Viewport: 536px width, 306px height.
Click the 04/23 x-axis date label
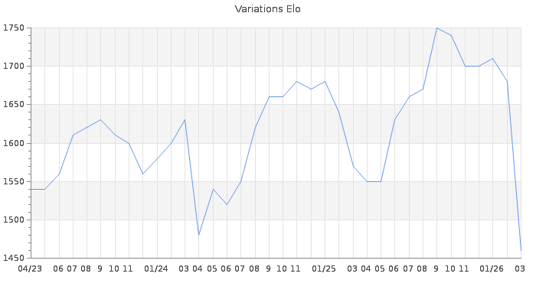coord(30,269)
